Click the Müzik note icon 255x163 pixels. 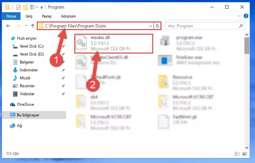pyautogui.click(x=15, y=78)
